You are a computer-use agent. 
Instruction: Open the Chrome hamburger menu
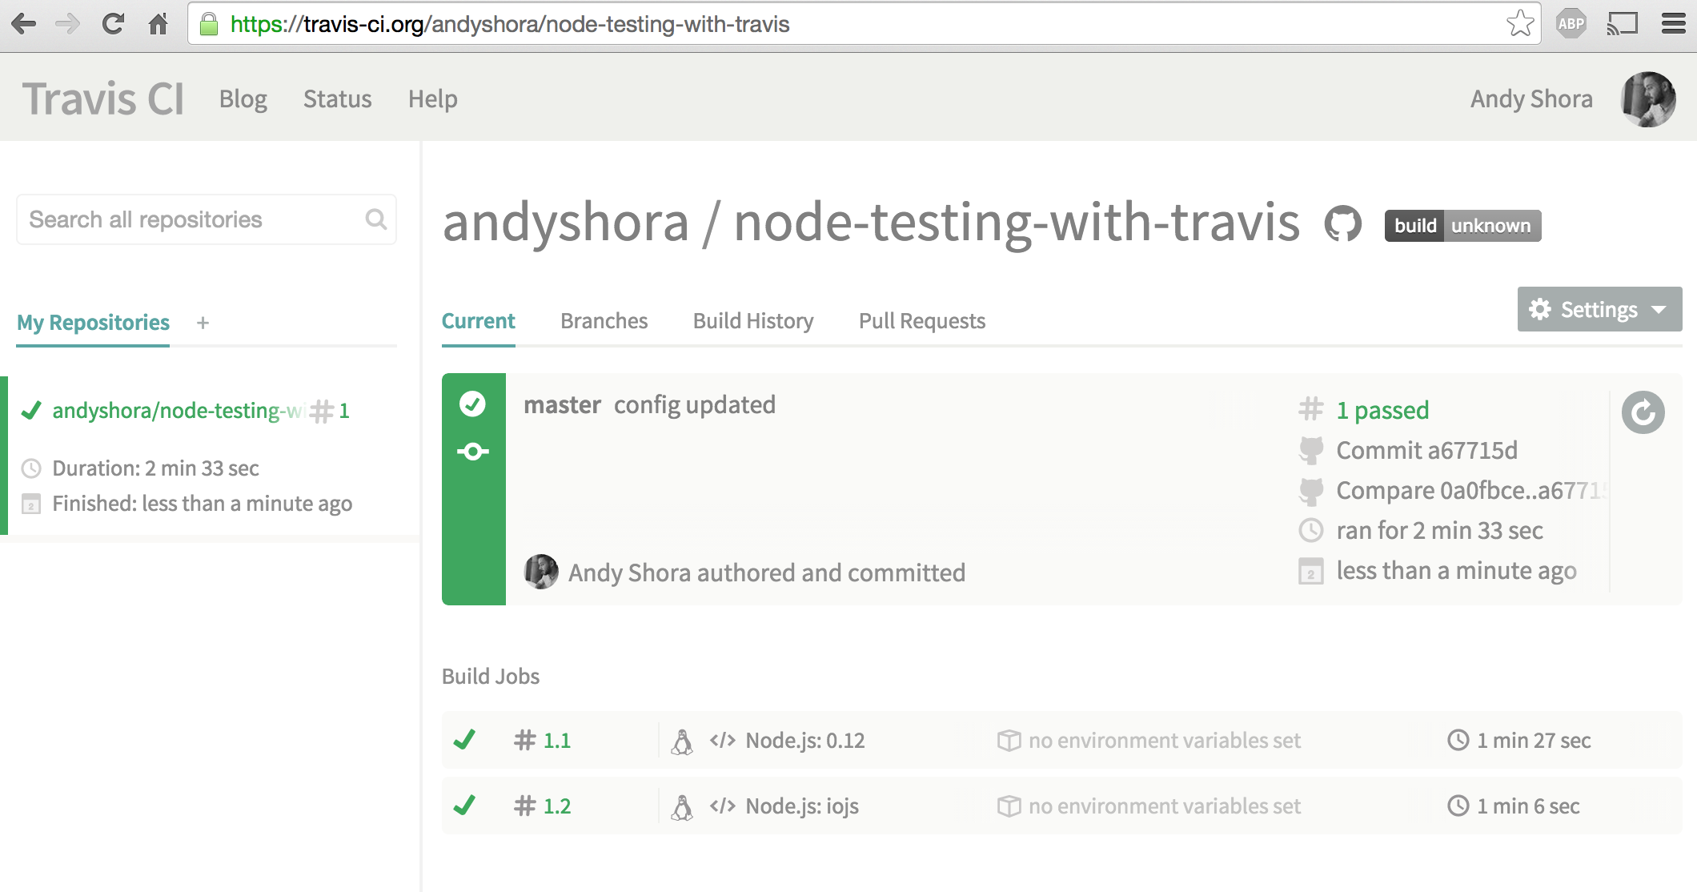[1673, 24]
